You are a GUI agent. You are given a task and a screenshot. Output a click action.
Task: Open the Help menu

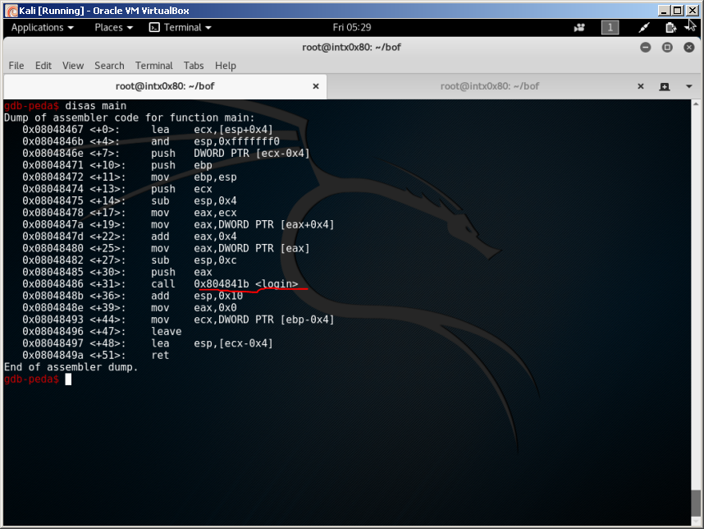coord(225,66)
